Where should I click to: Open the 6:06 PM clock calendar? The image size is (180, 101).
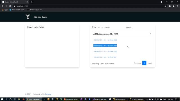[x=170, y=99]
